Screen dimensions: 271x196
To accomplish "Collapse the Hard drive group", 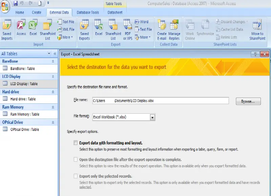I will coord(53,92).
